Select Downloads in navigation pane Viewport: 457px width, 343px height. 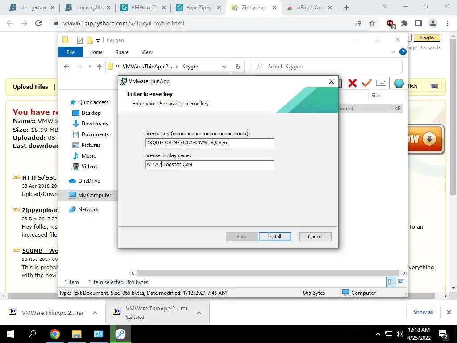(90, 124)
